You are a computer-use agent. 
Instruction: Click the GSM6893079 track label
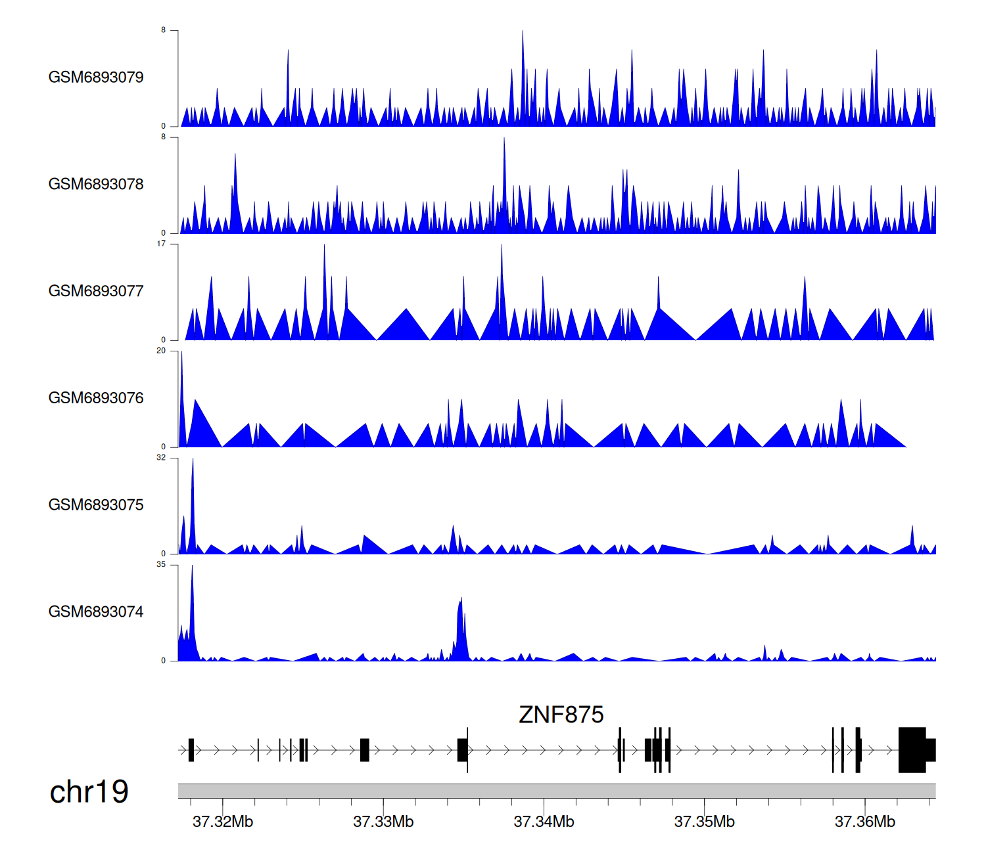coord(96,78)
